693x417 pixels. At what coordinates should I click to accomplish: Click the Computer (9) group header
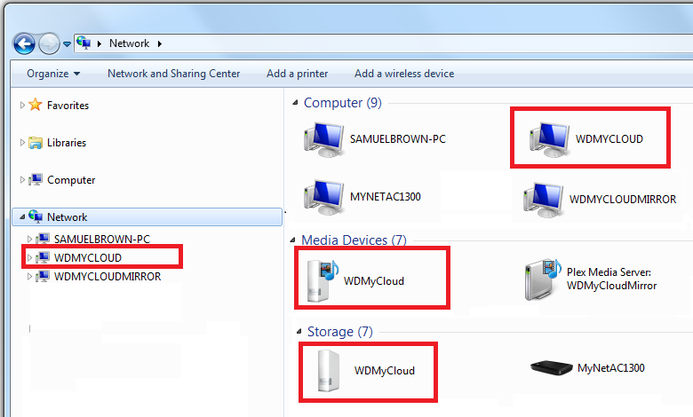(x=343, y=103)
